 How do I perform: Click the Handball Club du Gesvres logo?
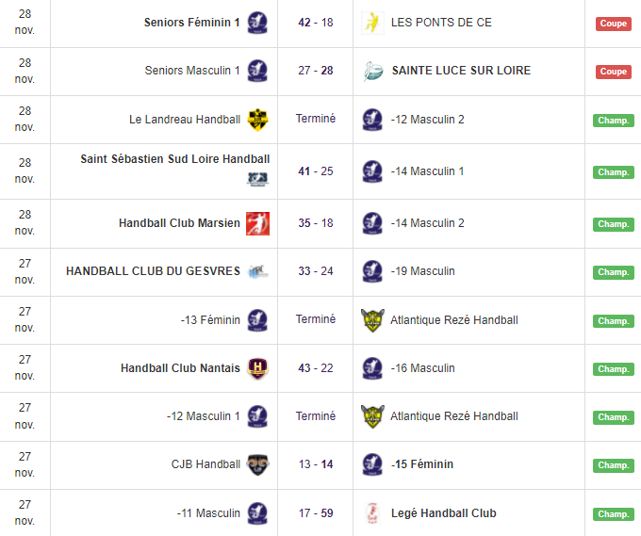pyautogui.click(x=257, y=271)
